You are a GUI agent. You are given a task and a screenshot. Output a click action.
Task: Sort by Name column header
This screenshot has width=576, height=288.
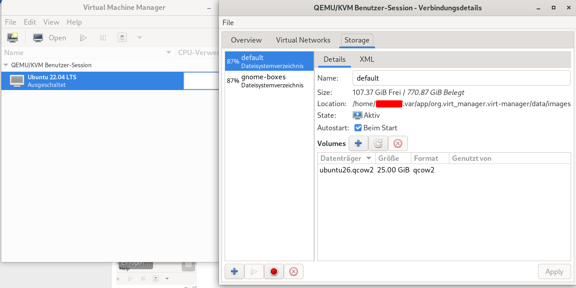point(88,52)
